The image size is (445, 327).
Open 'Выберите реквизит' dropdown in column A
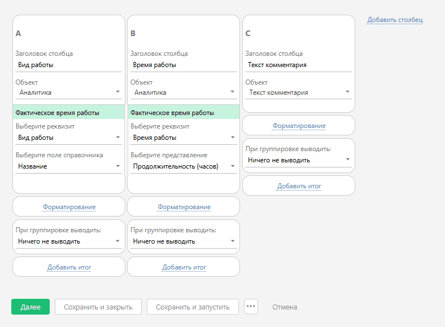68,138
